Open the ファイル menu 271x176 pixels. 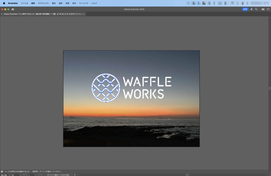pyautogui.click(x=24, y=3)
